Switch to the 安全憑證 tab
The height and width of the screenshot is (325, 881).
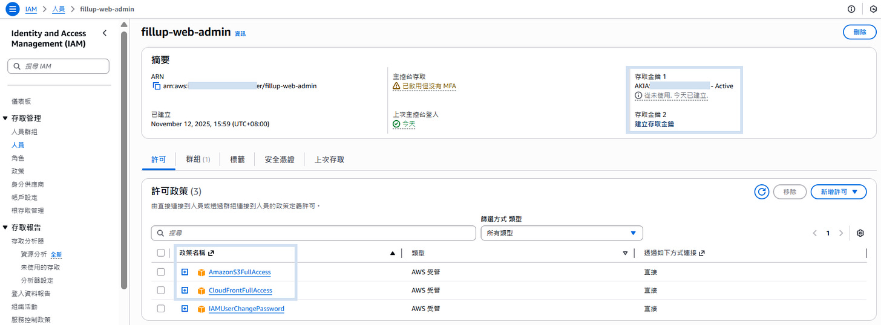(280, 159)
